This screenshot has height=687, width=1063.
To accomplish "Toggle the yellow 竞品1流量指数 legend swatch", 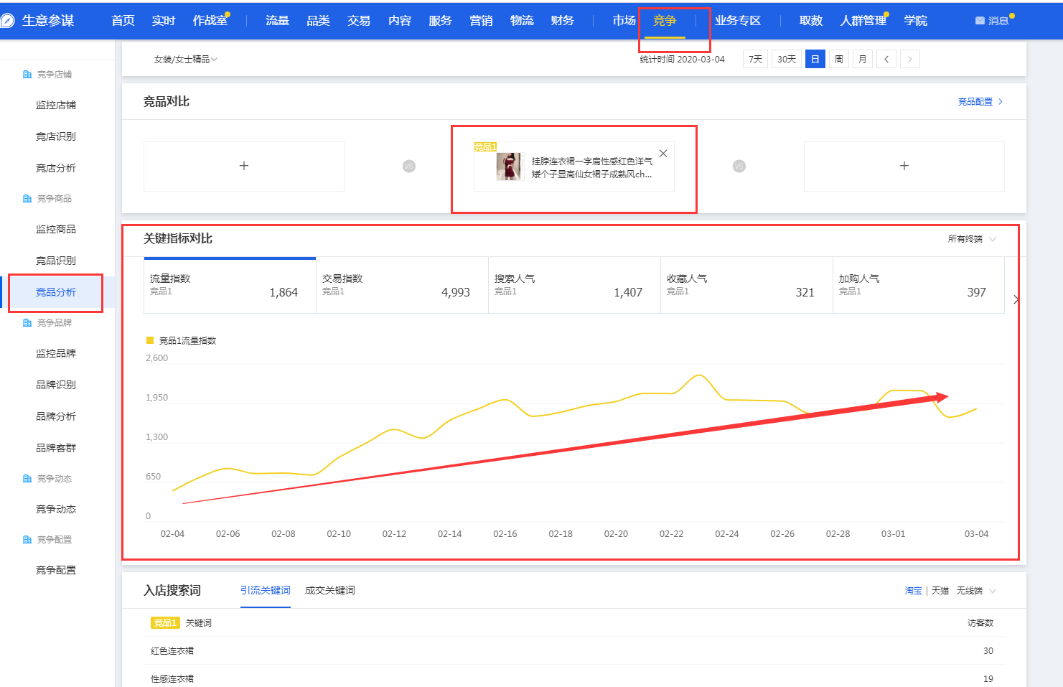I will point(150,340).
